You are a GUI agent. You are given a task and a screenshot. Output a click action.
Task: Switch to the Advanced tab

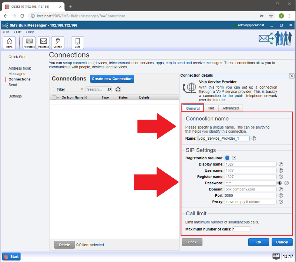coord(231,108)
